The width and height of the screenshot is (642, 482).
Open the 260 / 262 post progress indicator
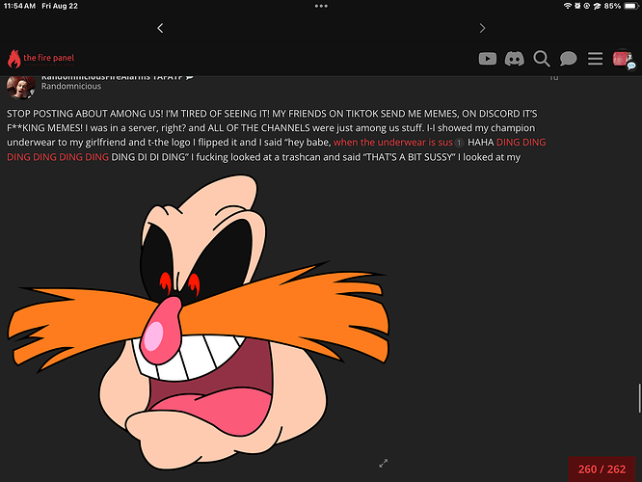coord(602,469)
